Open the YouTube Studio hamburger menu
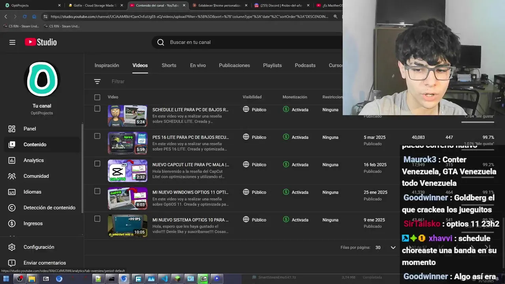The image size is (505, 284). [12, 42]
